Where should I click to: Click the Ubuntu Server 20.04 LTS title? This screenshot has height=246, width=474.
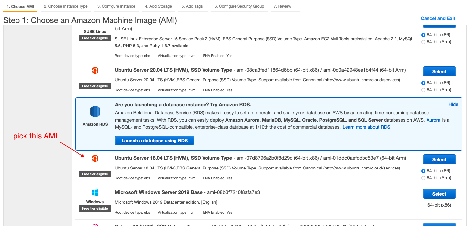(173, 70)
